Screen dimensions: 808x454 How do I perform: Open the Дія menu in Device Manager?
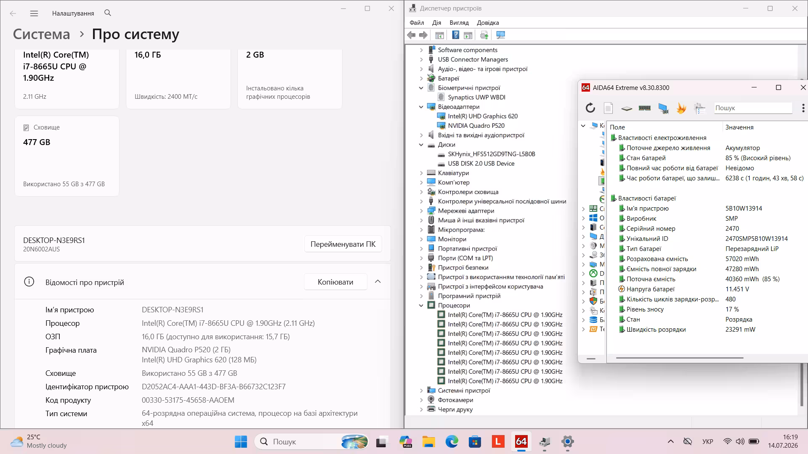click(x=437, y=23)
